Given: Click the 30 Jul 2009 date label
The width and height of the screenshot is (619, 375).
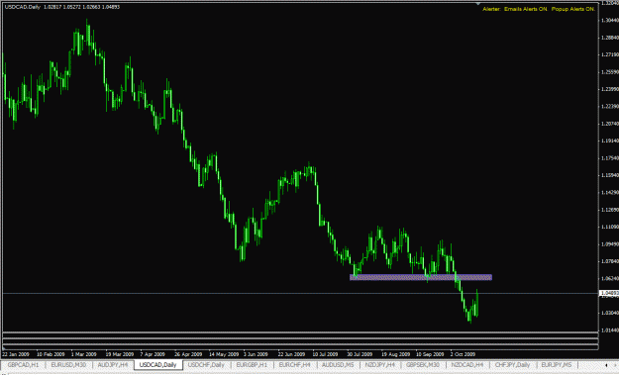Looking at the screenshot, I should (360, 354).
